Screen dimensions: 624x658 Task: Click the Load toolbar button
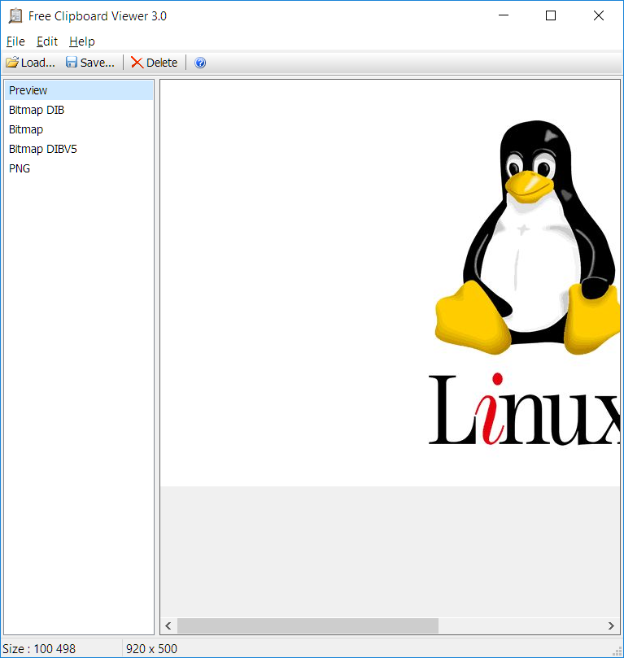(30, 63)
